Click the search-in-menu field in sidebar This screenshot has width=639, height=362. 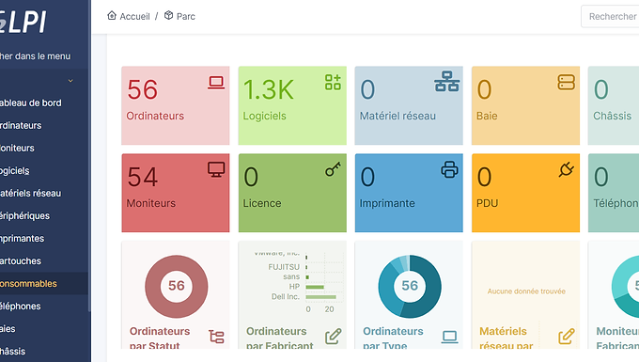35,56
